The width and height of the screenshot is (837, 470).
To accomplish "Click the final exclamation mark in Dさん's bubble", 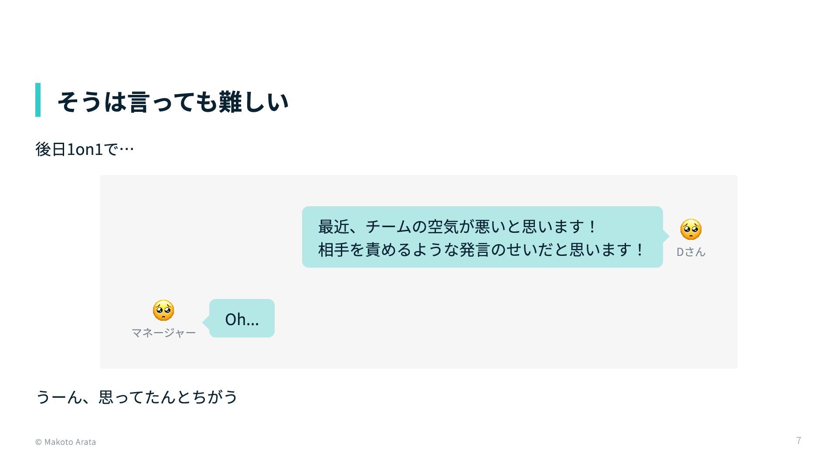I will click(x=640, y=250).
